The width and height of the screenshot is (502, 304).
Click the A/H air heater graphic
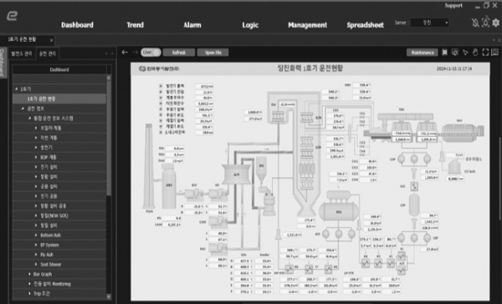click(236, 175)
